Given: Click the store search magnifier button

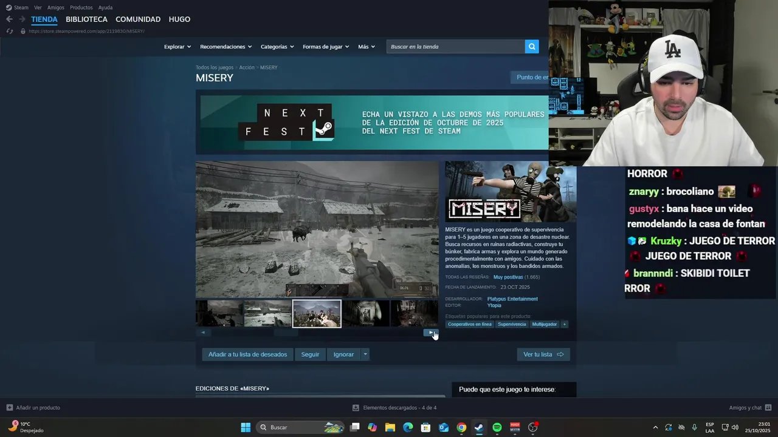Looking at the screenshot, I should pyautogui.click(x=532, y=47).
